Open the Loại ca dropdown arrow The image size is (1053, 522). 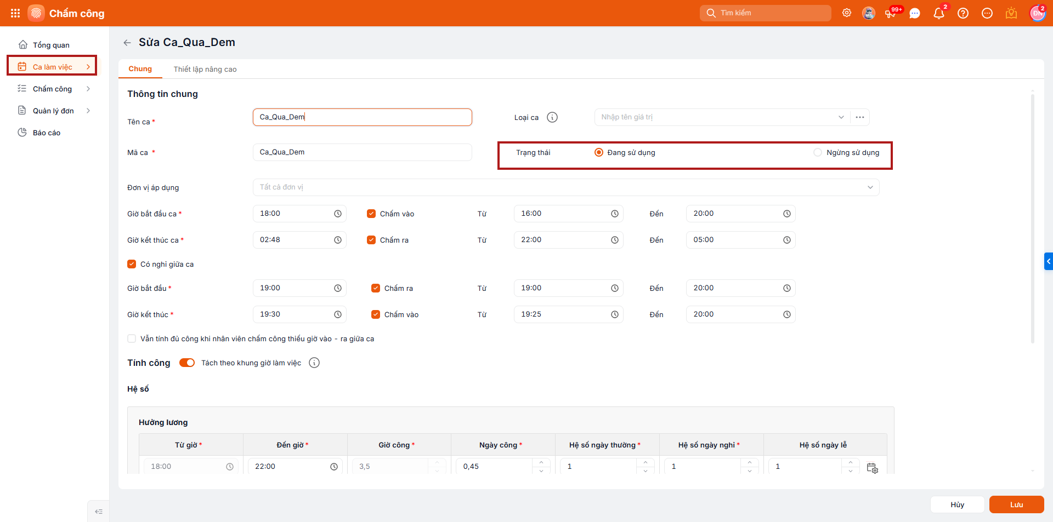tap(841, 117)
